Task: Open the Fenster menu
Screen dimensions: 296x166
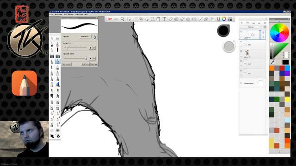Action: [71, 14]
